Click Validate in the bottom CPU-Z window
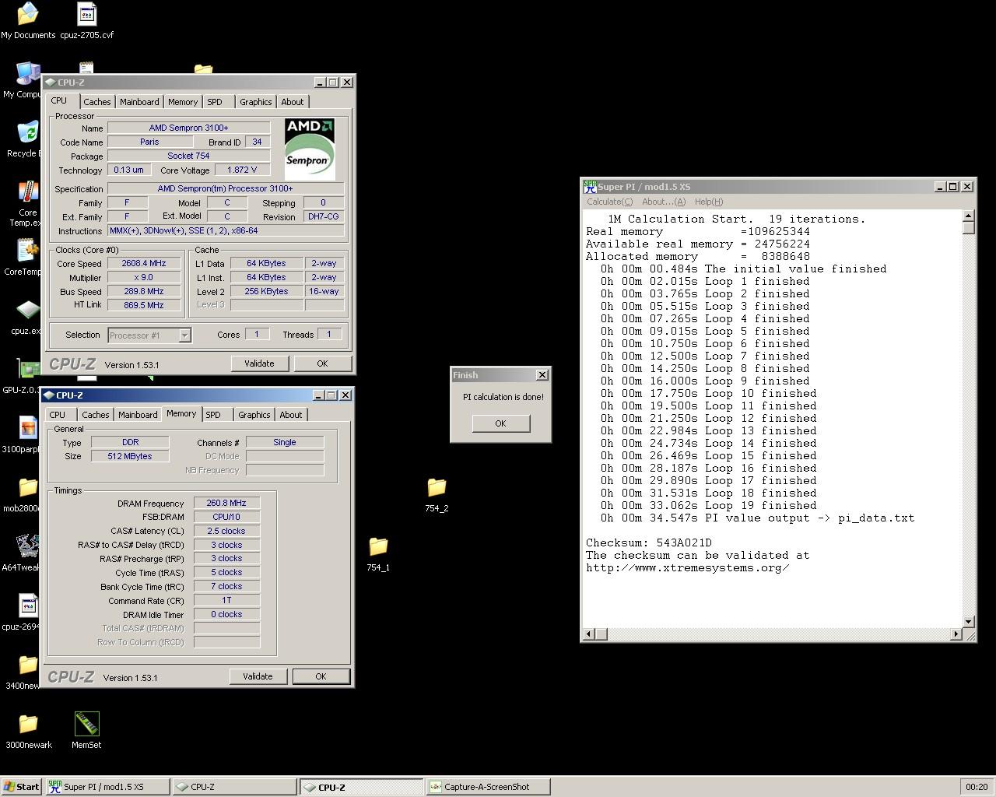The height and width of the screenshot is (797, 996). (x=258, y=676)
